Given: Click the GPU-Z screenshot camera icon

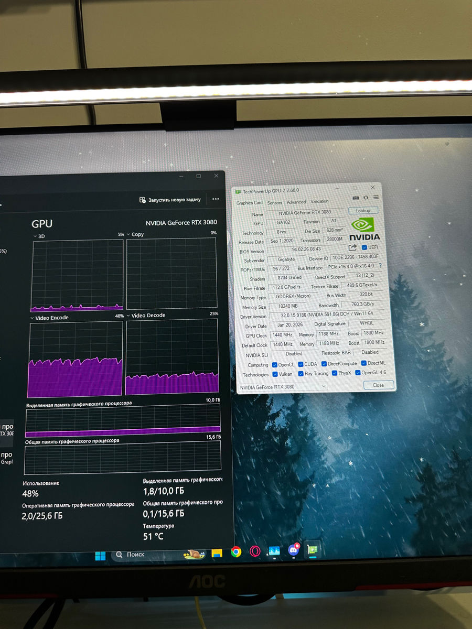Looking at the screenshot, I should coord(356,198).
